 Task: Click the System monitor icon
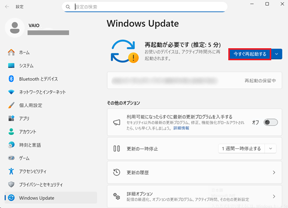pos(11,65)
